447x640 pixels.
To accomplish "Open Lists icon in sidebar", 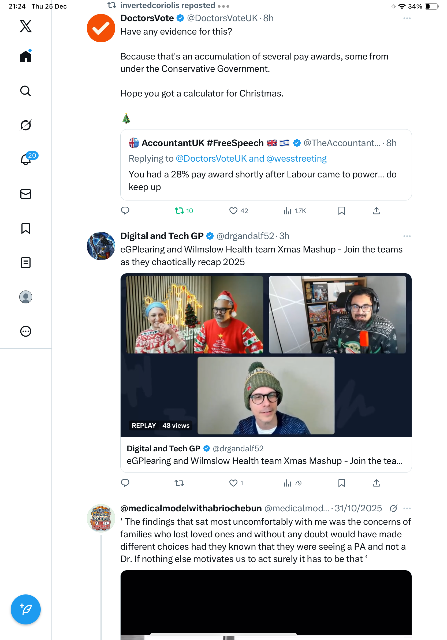I will pyautogui.click(x=26, y=263).
